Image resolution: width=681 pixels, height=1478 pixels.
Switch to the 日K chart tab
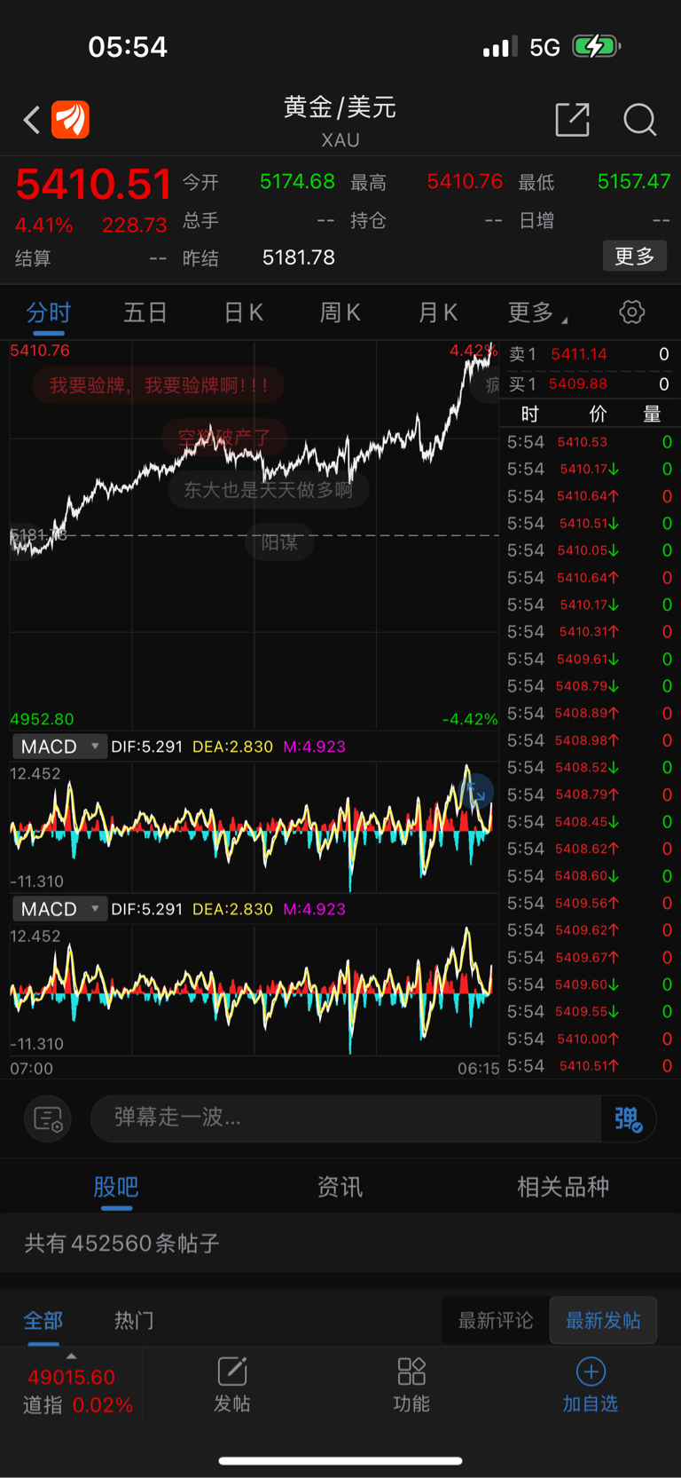coord(243,312)
